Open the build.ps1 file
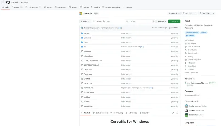Viewport: 221px width, 126px height. pyautogui.click(x=87, y=97)
